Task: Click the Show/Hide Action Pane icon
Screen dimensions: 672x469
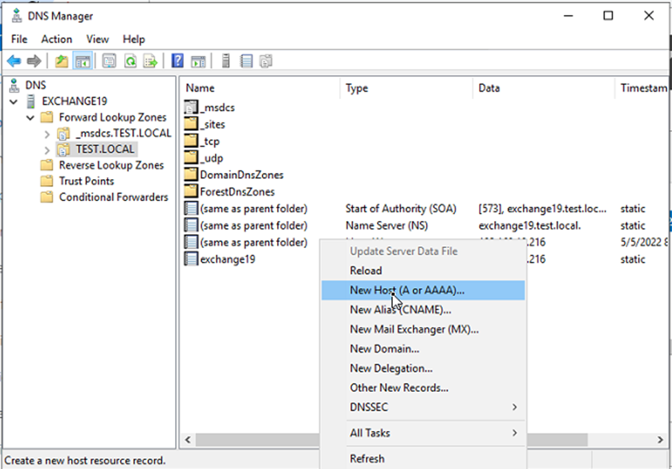Action: (198, 61)
